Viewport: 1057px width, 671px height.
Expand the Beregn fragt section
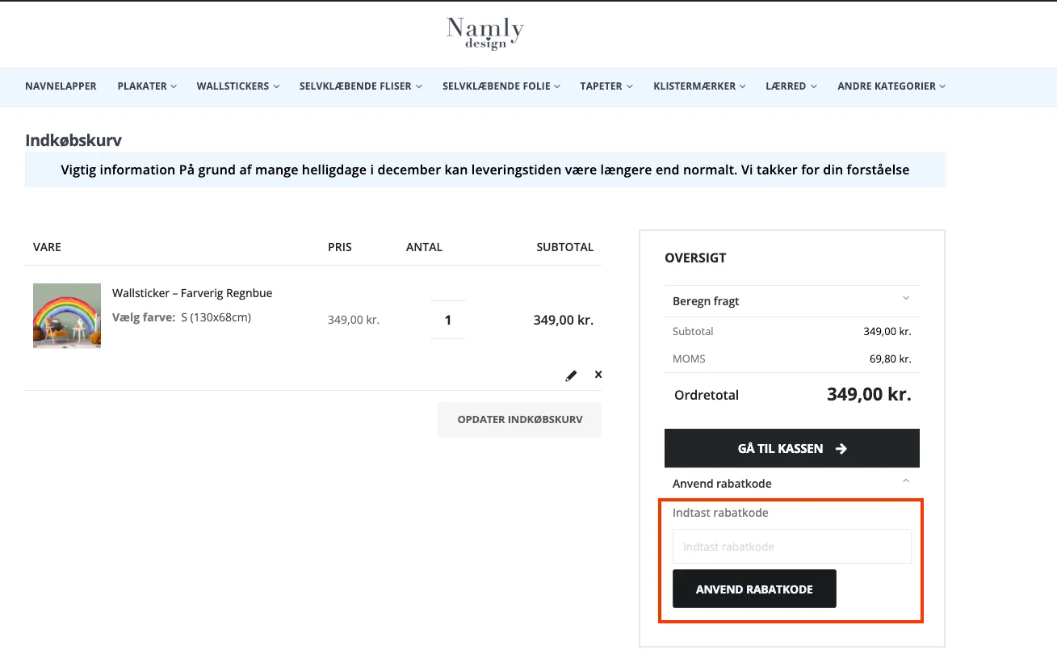[x=791, y=301]
